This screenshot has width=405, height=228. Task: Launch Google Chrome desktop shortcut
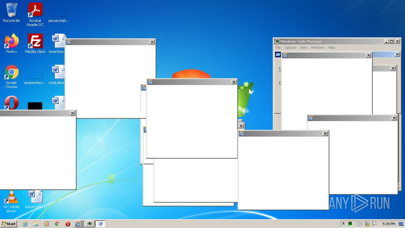click(11, 77)
